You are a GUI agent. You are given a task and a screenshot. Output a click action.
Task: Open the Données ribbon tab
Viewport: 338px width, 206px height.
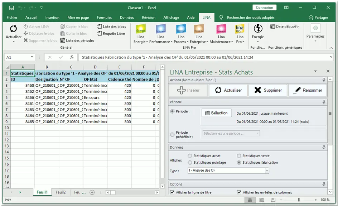pos(127,18)
